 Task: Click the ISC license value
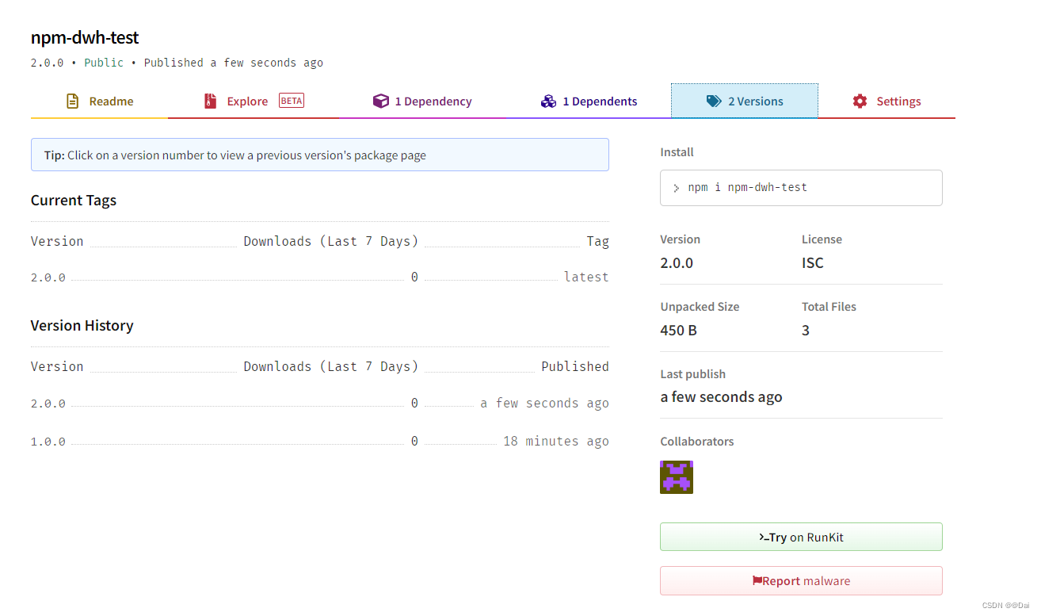[x=813, y=263]
